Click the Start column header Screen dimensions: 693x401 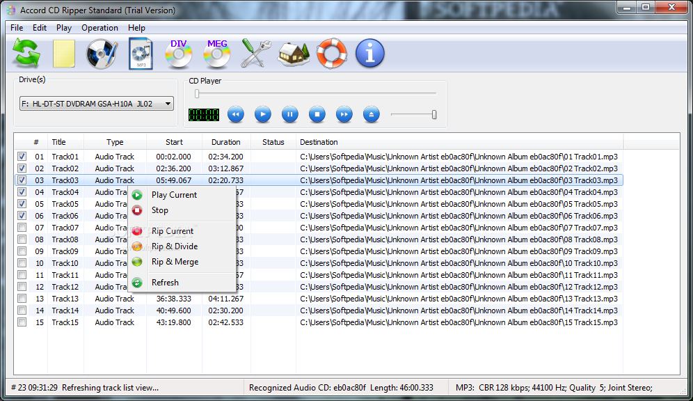tap(174, 142)
